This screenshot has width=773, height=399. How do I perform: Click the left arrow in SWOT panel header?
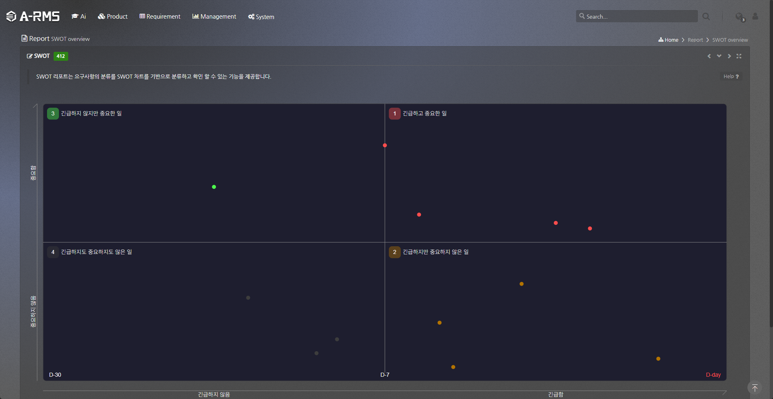click(x=709, y=56)
